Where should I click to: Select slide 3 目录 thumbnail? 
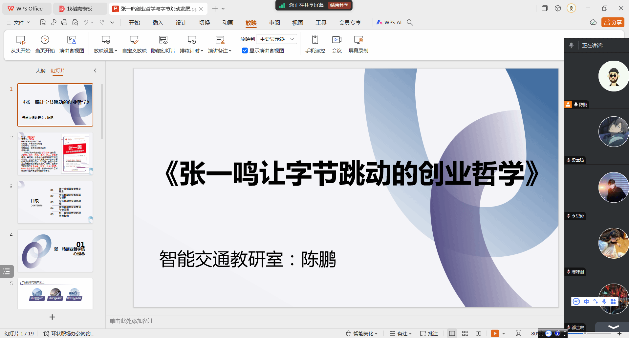click(55, 202)
